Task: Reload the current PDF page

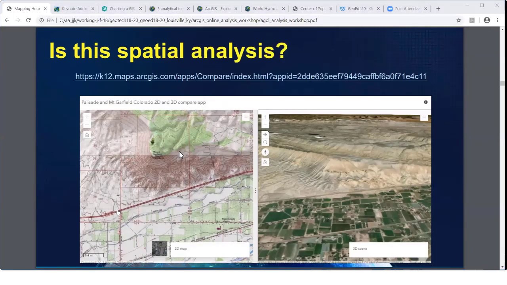Action: tap(28, 20)
